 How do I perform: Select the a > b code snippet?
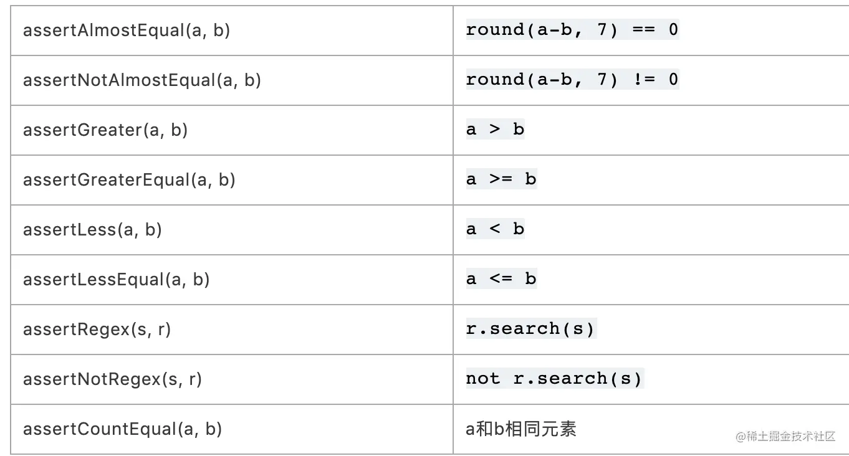coord(495,130)
